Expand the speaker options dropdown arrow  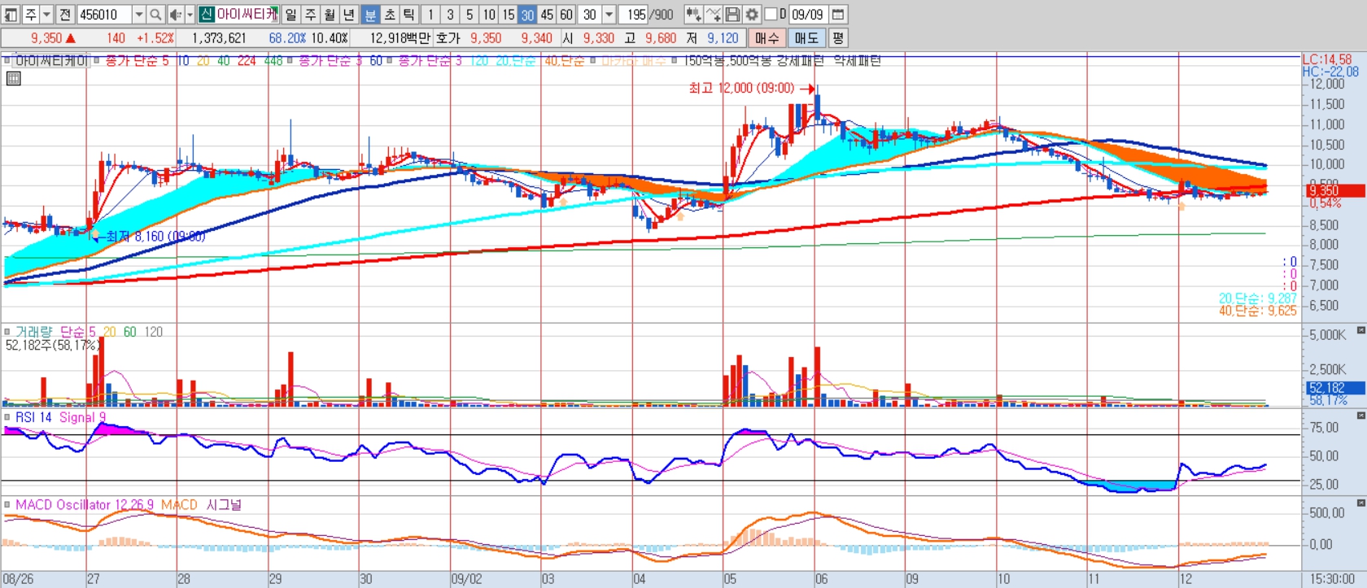pos(190,15)
